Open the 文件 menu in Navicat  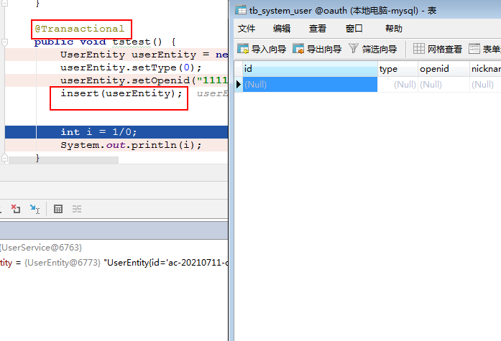pos(247,29)
